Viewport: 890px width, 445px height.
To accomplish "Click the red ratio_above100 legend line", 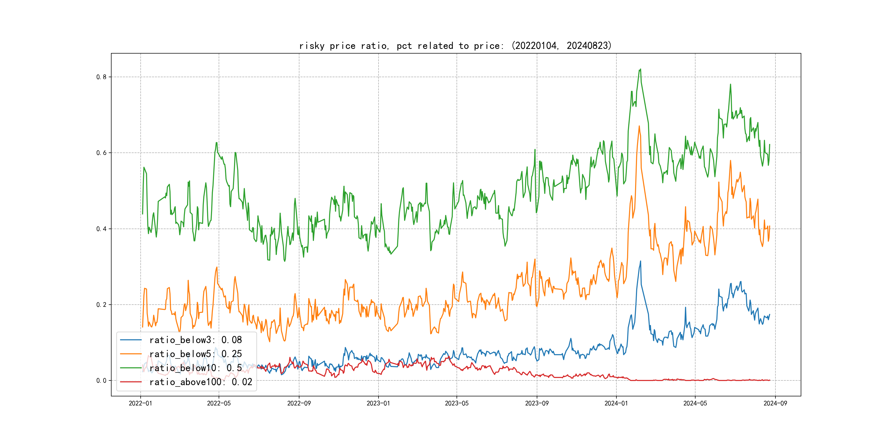I will 130,382.
